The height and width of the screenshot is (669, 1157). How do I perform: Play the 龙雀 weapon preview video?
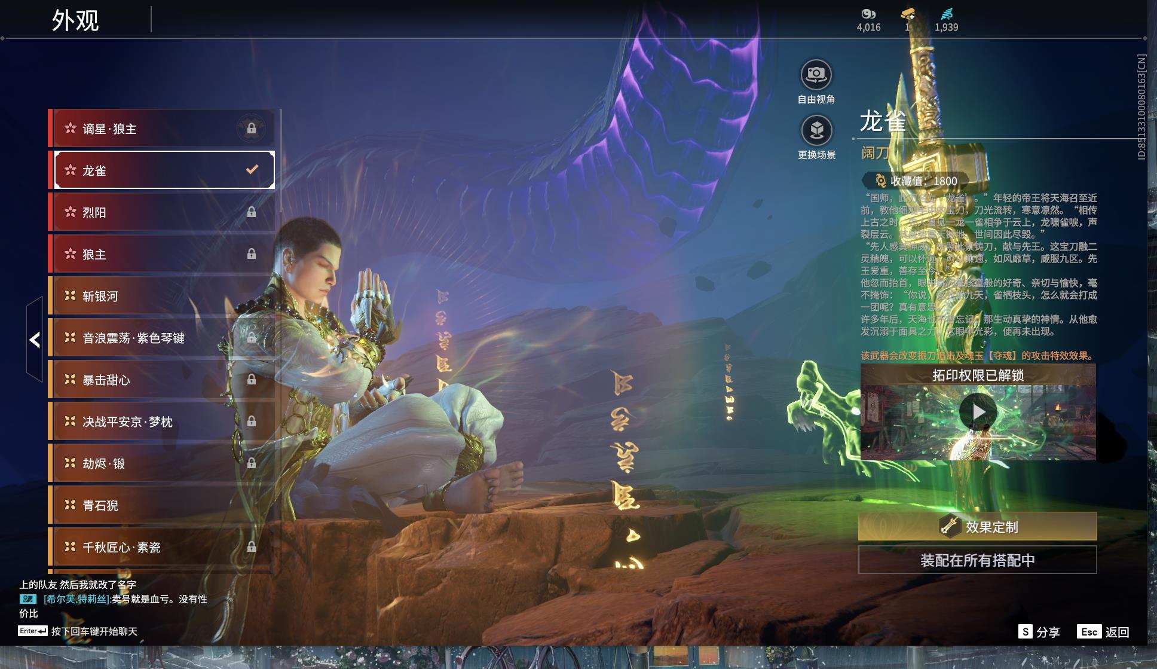[978, 412]
